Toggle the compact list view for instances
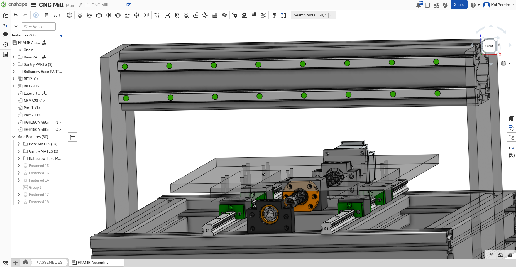Image resolution: width=516 pixels, height=267 pixels. point(62,26)
